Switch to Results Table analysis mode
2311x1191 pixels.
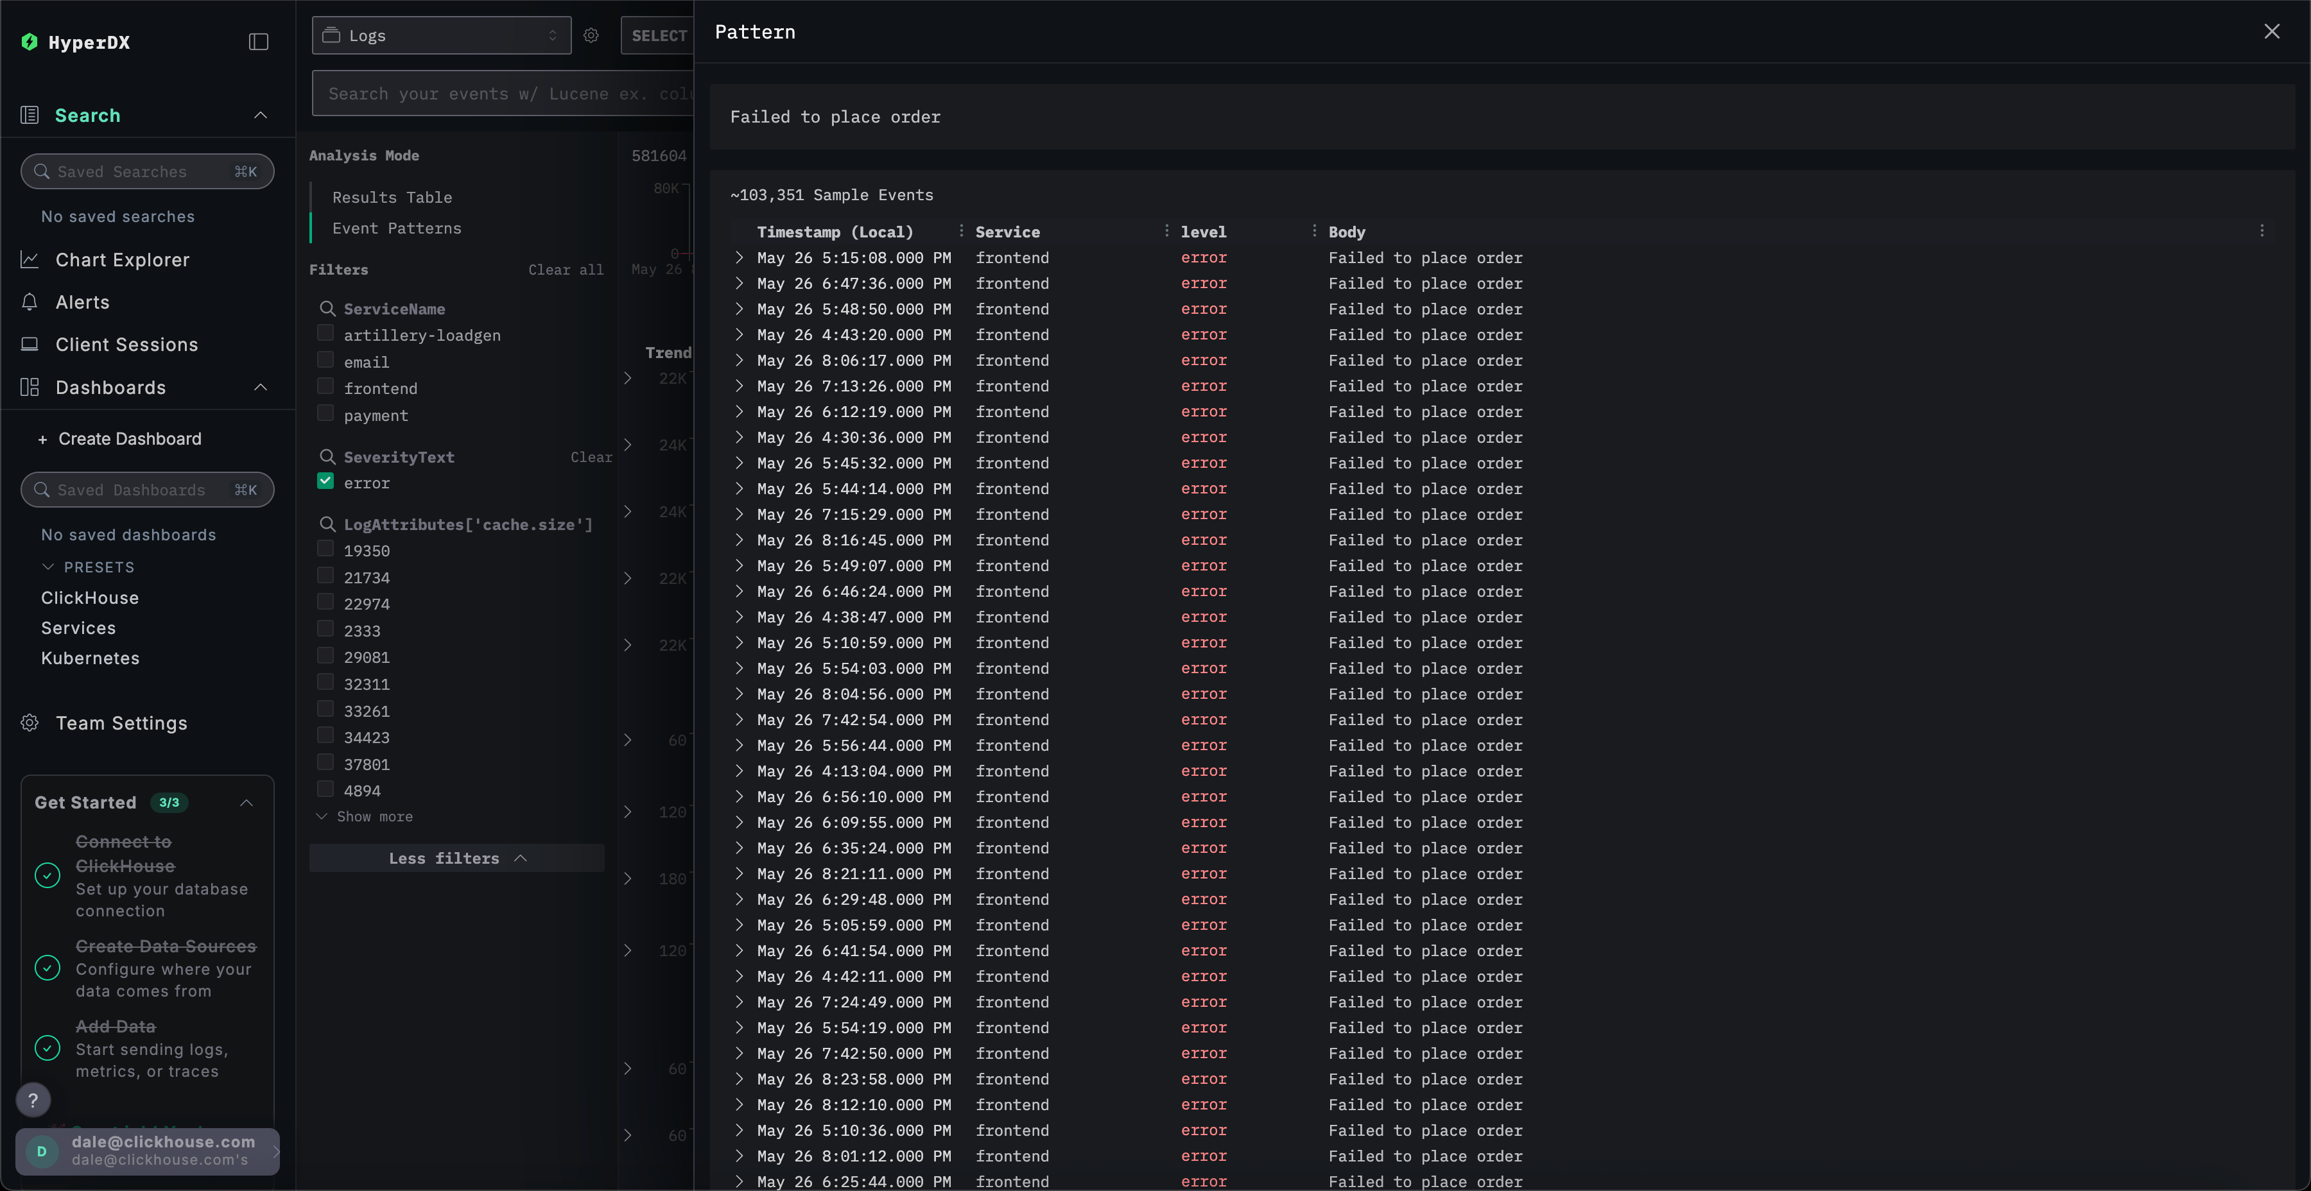point(392,197)
